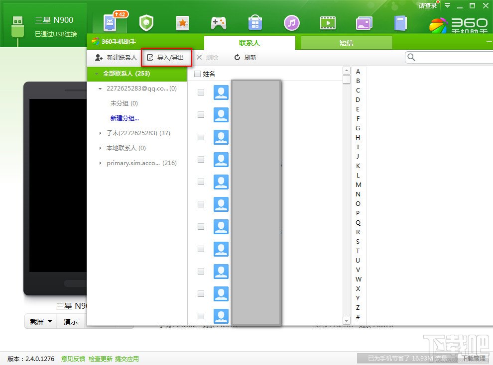Screen dimensions: 493x365
Task: Expand the primary.sim.acco... (216) node
Action: (100, 163)
